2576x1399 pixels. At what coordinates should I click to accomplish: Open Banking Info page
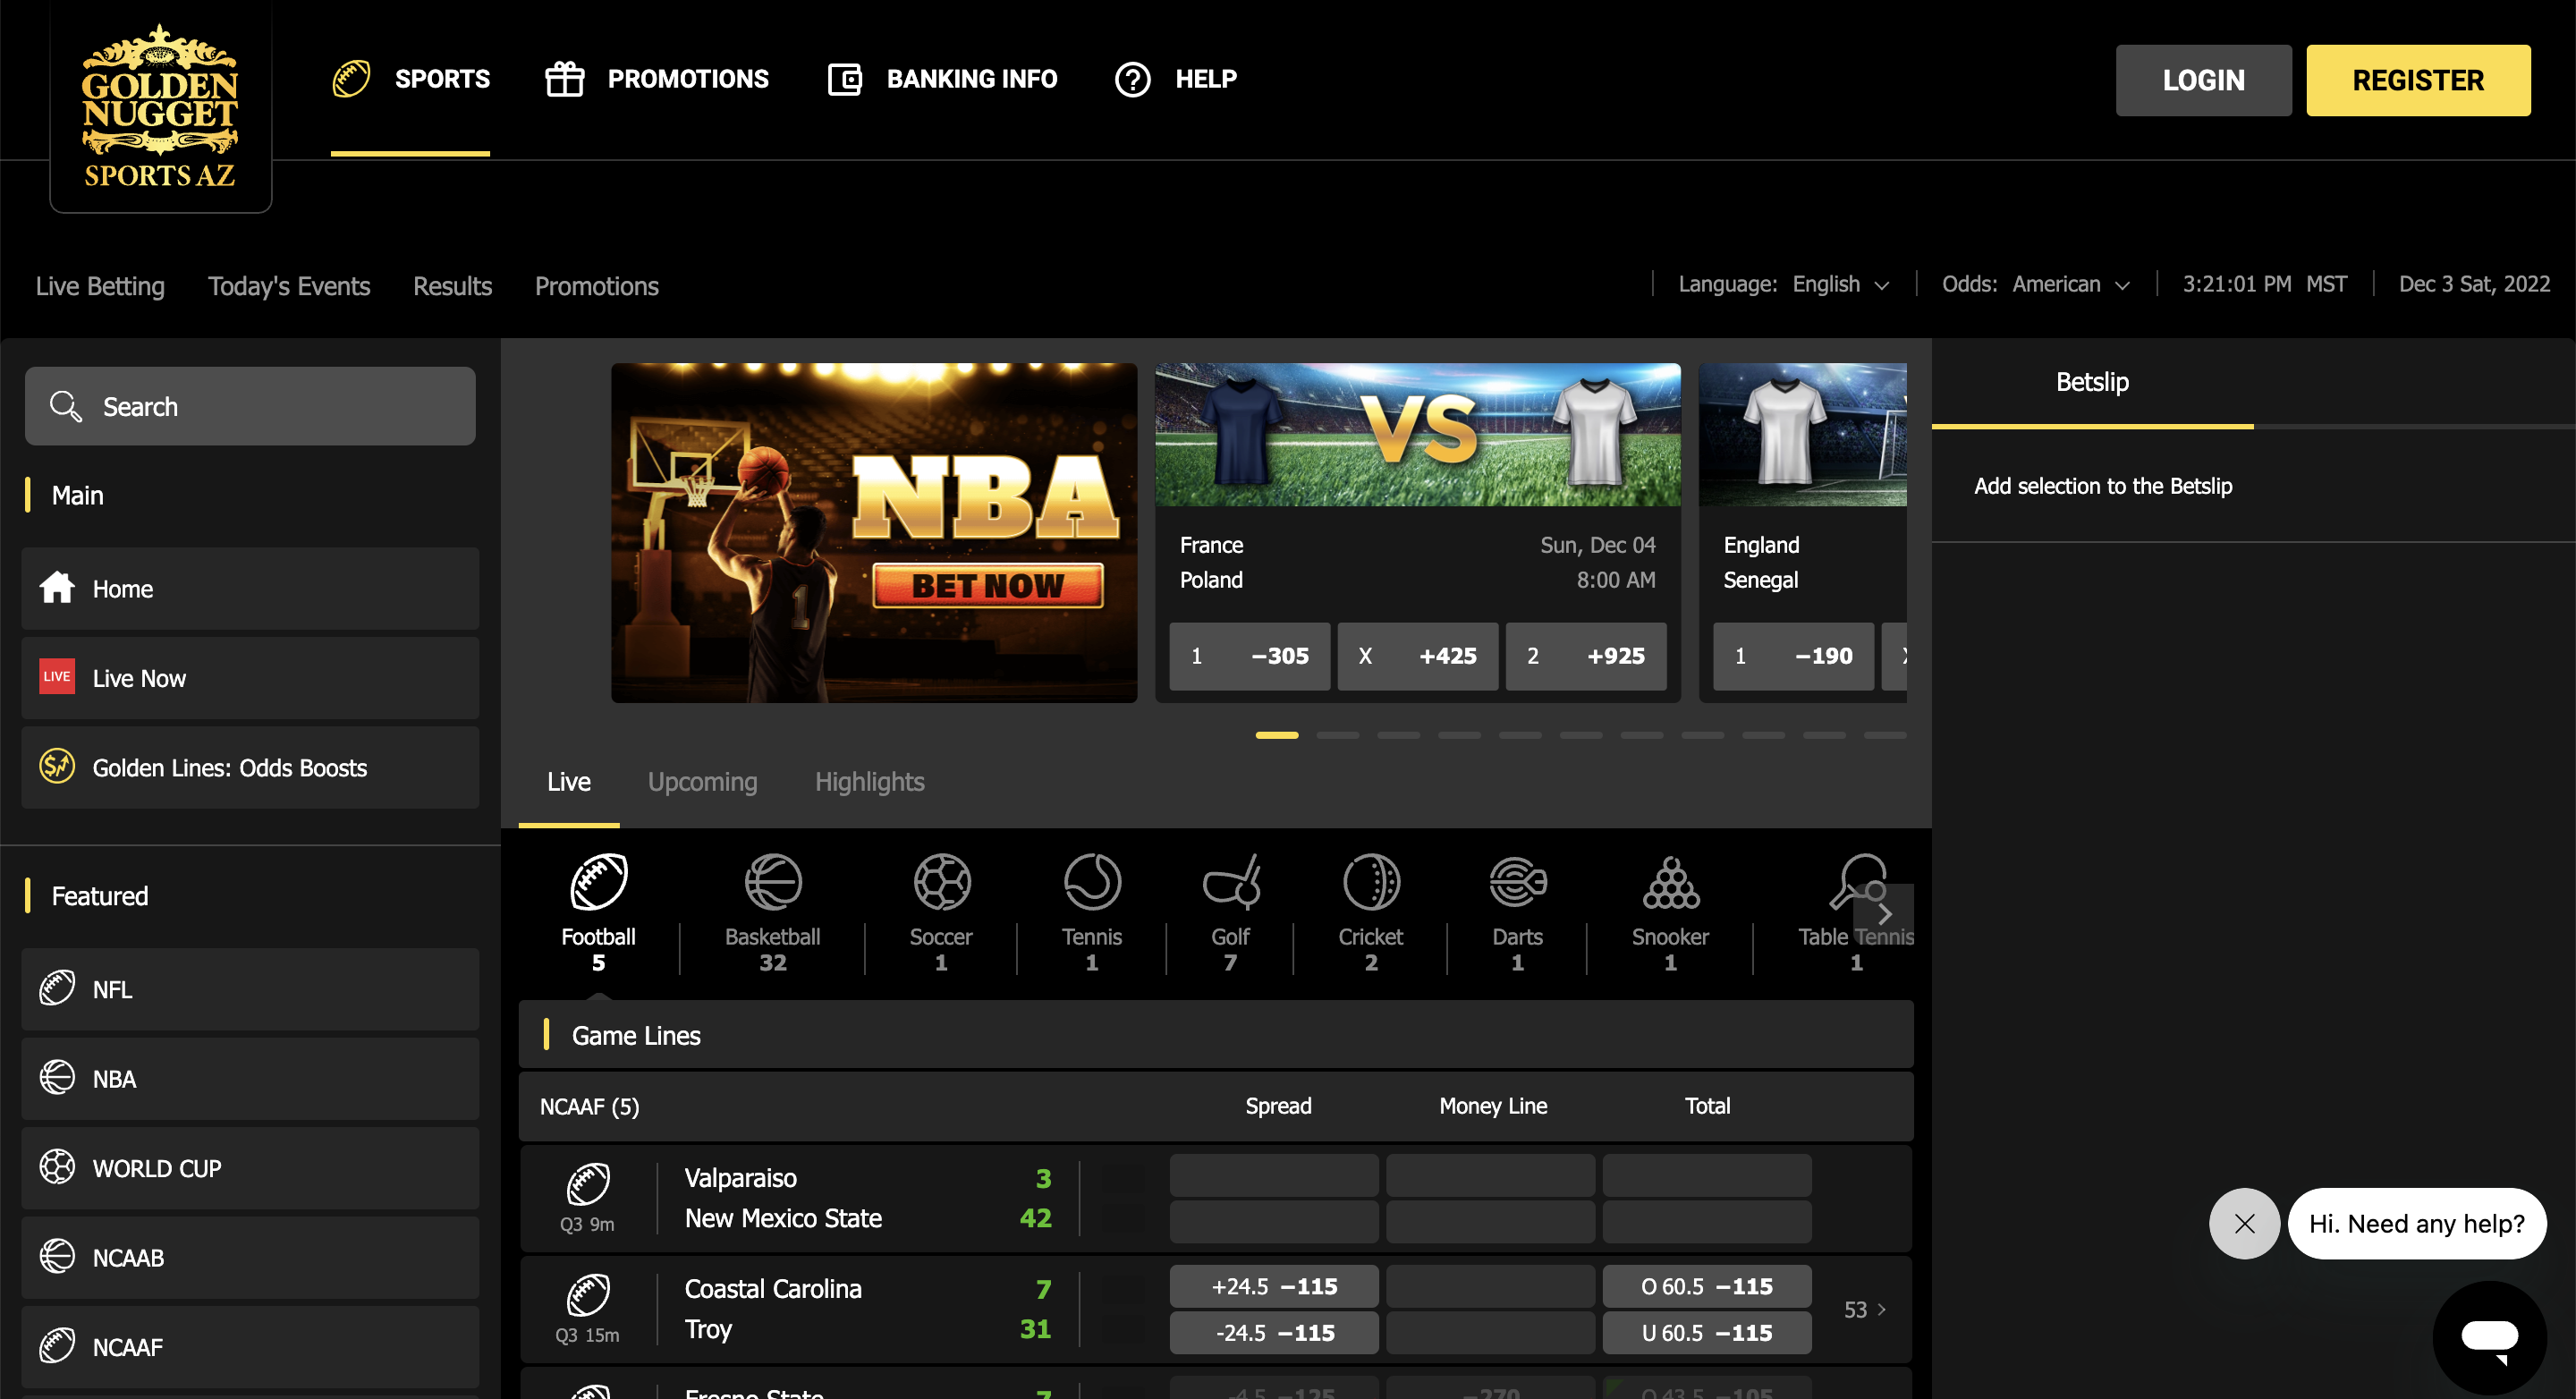click(942, 79)
